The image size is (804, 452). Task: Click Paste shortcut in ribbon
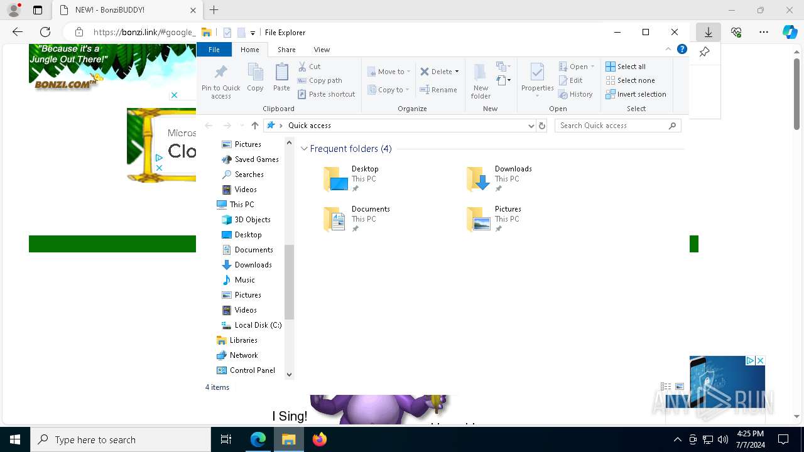[327, 94]
